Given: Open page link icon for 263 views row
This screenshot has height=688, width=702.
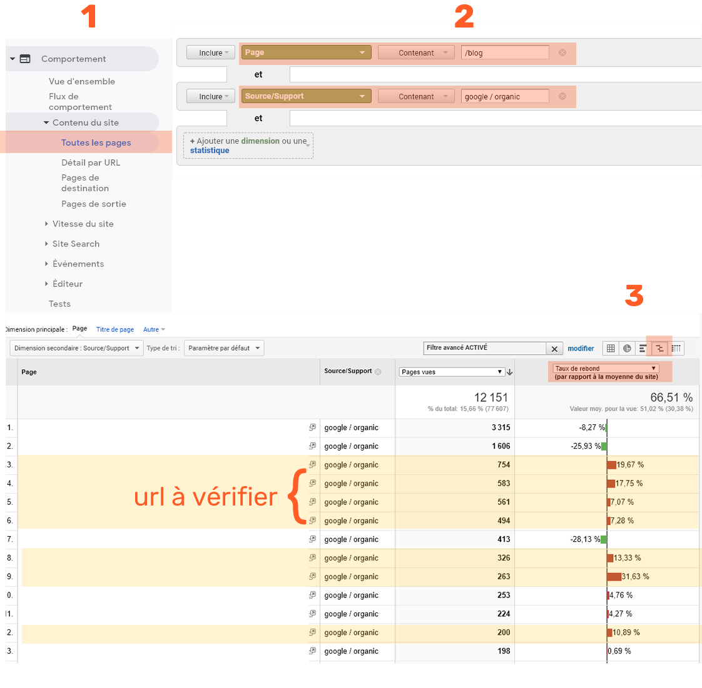Looking at the screenshot, I should pos(312,576).
